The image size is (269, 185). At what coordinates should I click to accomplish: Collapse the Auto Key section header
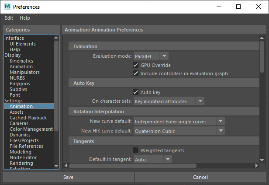tap(164, 83)
